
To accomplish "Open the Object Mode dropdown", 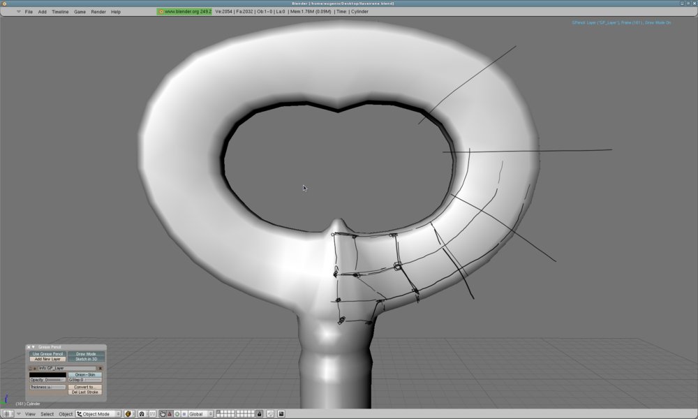I will (x=98, y=413).
